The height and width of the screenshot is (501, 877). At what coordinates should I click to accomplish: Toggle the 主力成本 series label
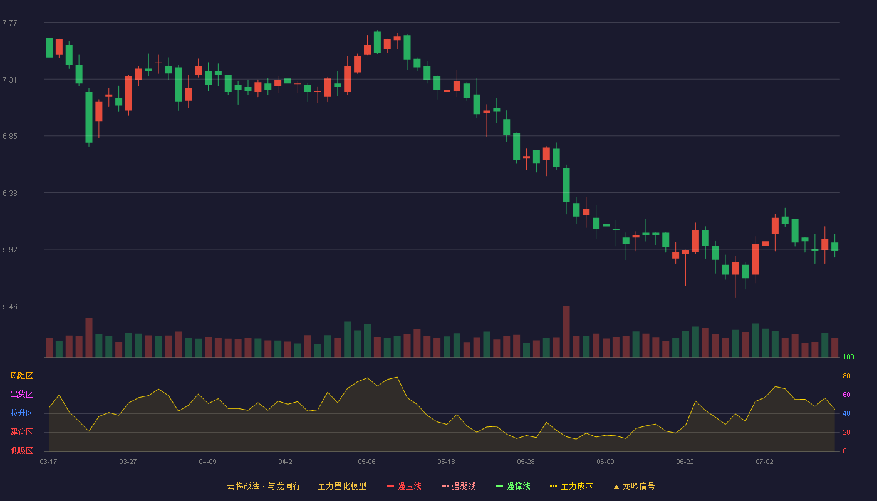click(x=577, y=486)
